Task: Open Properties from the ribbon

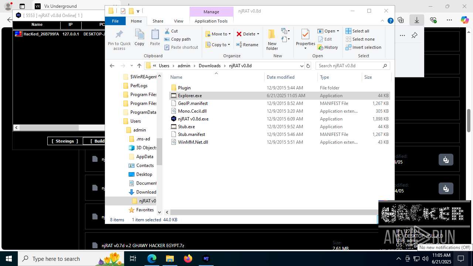Action: click(305, 40)
